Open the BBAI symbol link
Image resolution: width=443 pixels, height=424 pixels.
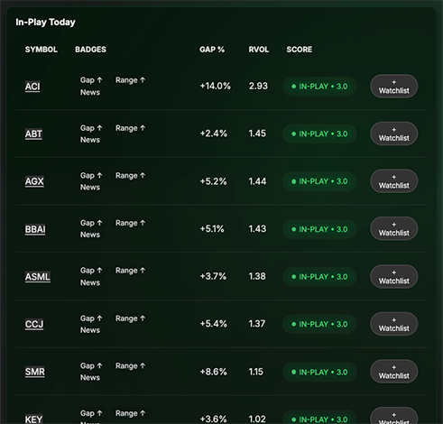(x=35, y=229)
